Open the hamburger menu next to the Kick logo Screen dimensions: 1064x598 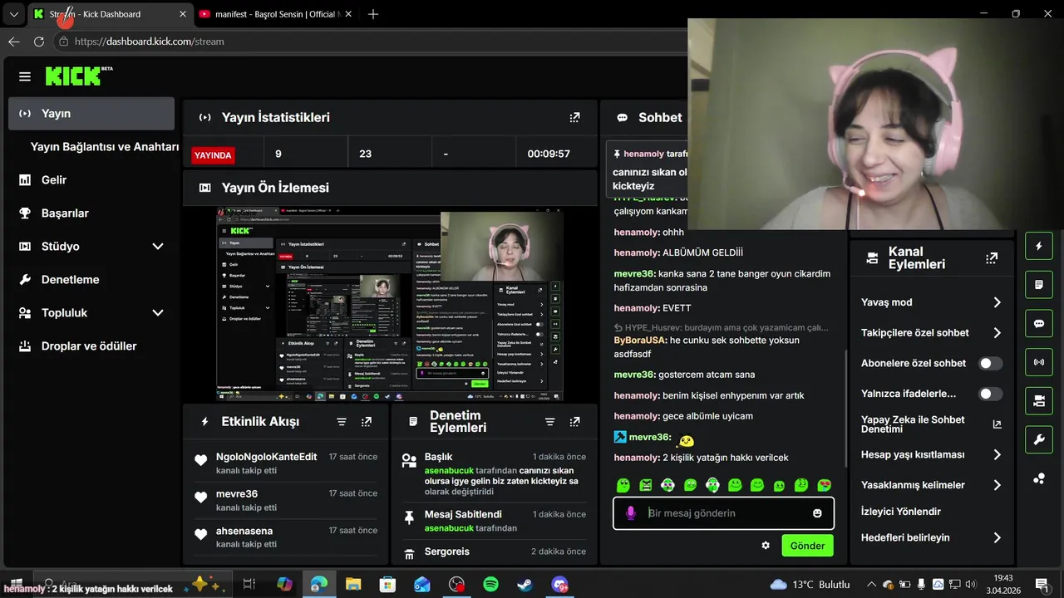coord(25,76)
